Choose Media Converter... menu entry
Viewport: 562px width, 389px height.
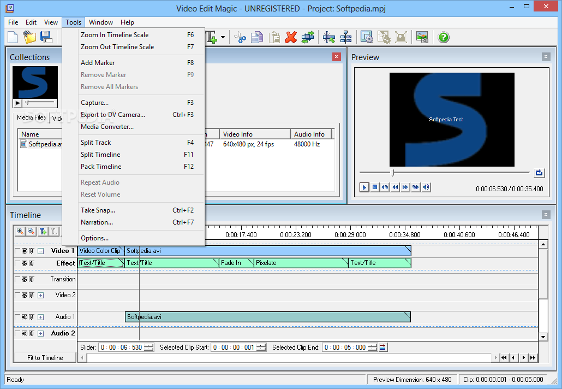[x=137, y=127]
